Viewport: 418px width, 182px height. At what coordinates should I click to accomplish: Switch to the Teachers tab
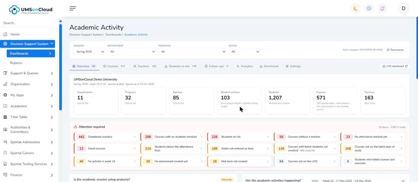[x=145, y=66]
